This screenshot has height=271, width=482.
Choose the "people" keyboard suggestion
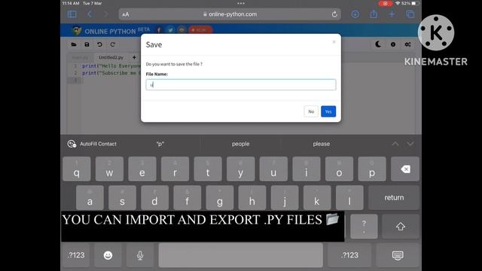[241, 144]
